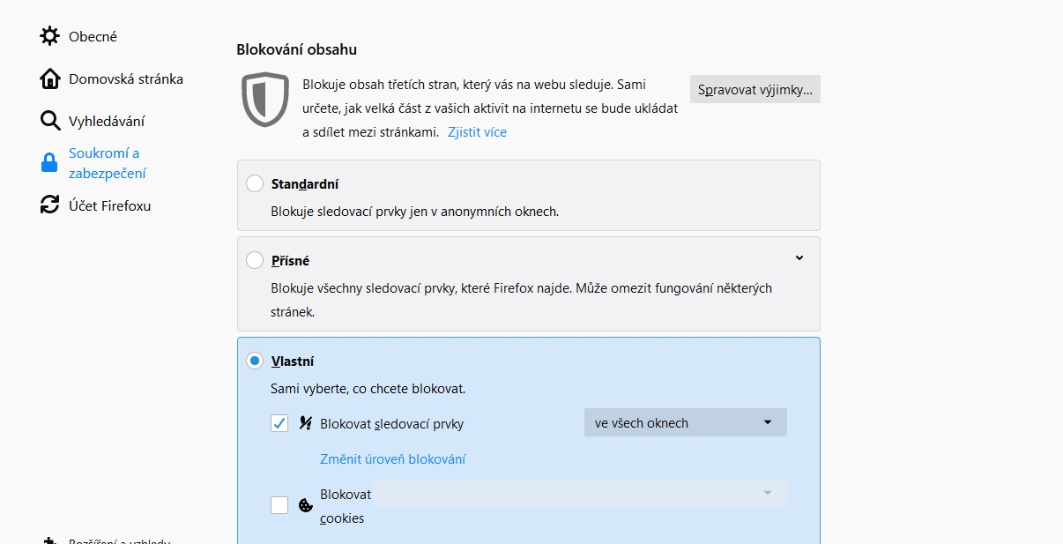Screen dimensions: 1063x544
Task: Click the content blocking shield icon
Action: pos(265,100)
